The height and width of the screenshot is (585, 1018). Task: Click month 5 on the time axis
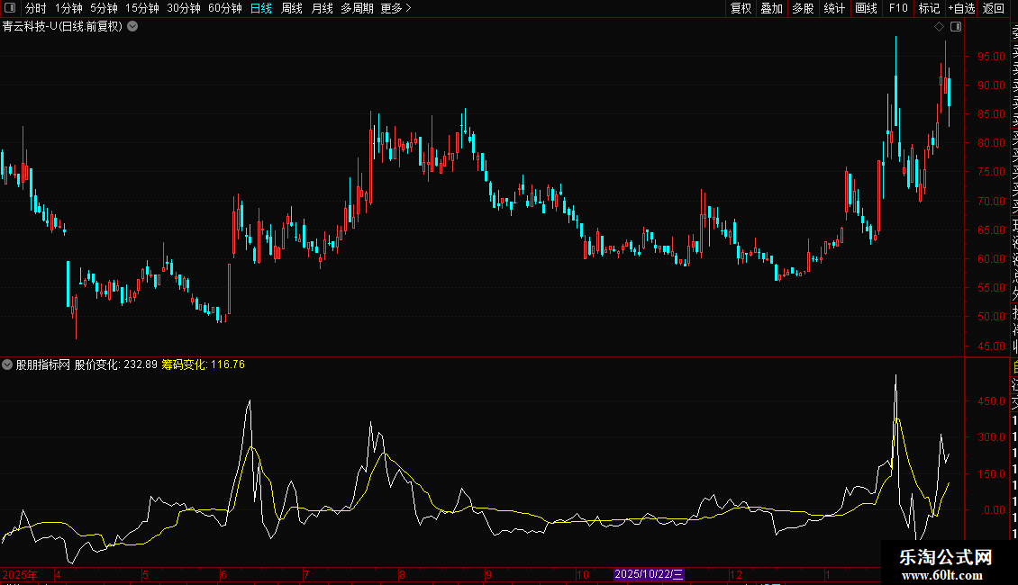pyautogui.click(x=145, y=574)
